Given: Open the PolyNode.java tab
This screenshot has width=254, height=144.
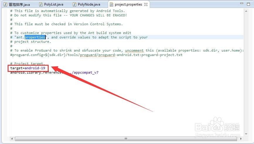Looking at the screenshot, I should click(x=87, y=4).
